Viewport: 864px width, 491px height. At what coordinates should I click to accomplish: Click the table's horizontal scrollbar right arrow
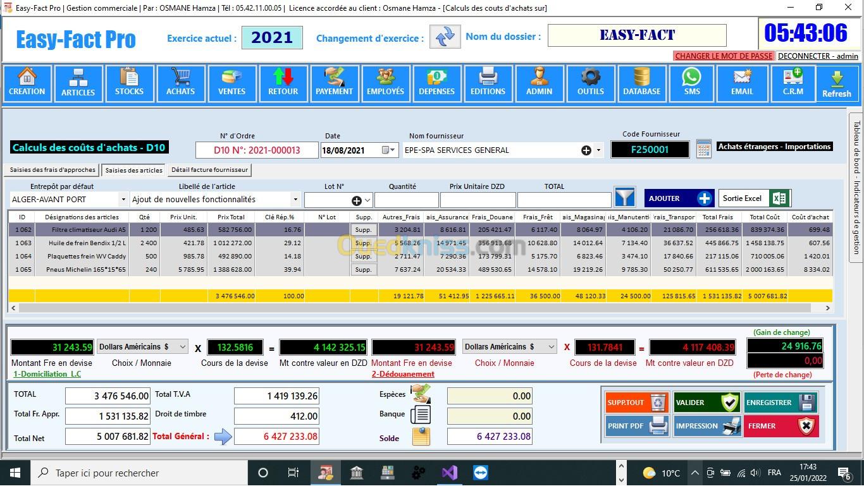coord(827,308)
